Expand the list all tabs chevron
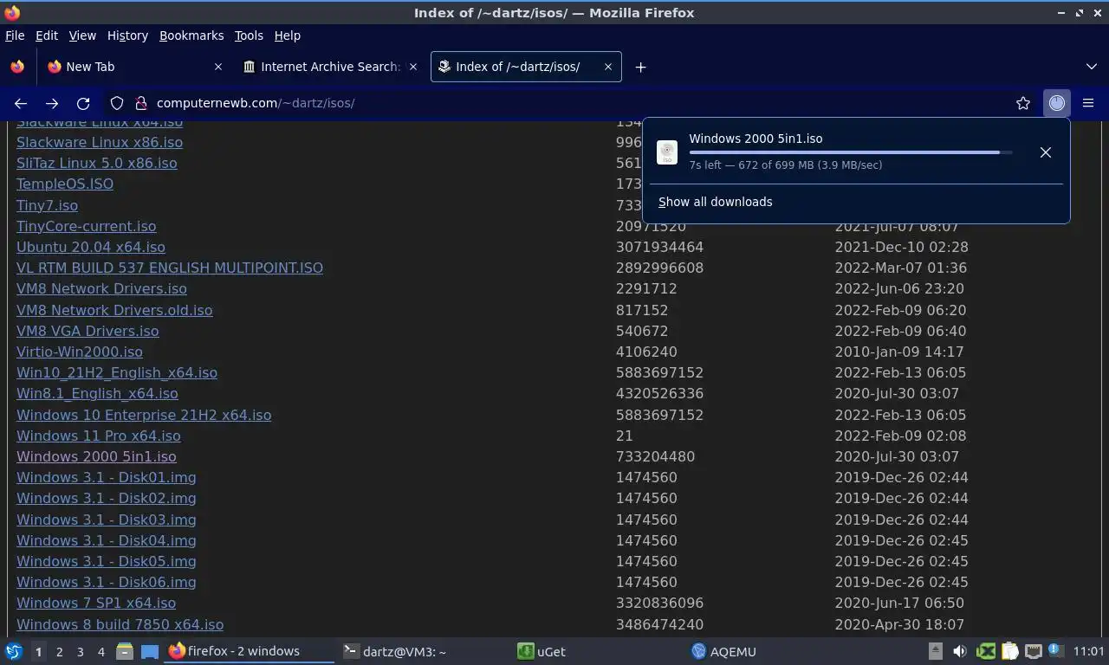The width and height of the screenshot is (1109, 665). 1092,67
